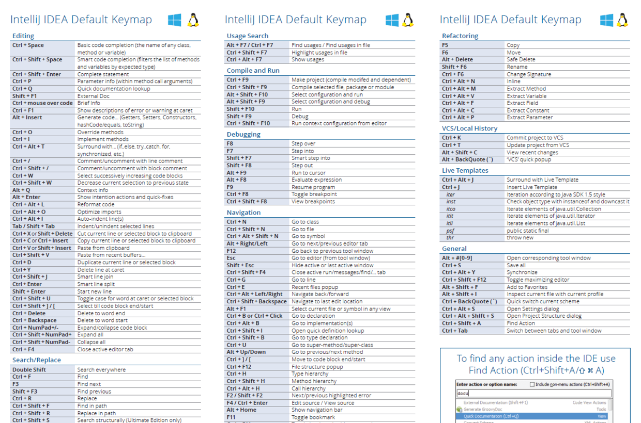Viewport: 641px width, 423px height.
Task: Click the action name field containing 'docu'
Action: (x=533, y=393)
